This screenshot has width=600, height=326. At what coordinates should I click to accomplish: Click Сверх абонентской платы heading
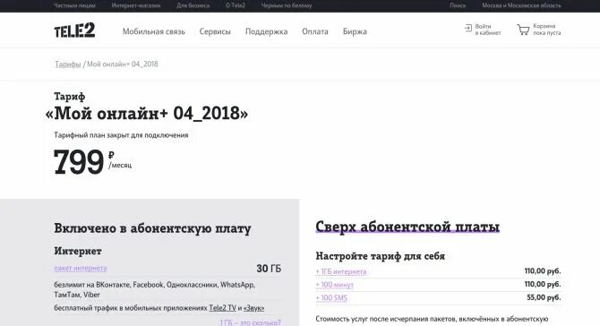[x=407, y=227]
